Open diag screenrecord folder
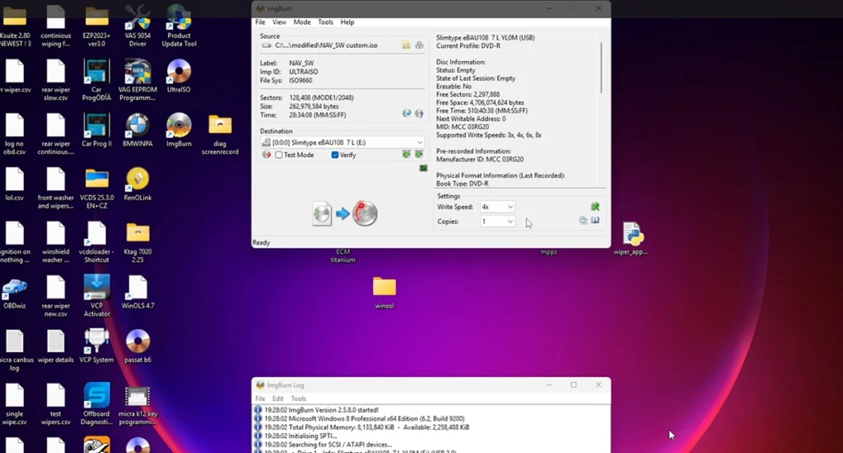 [220, 134]
